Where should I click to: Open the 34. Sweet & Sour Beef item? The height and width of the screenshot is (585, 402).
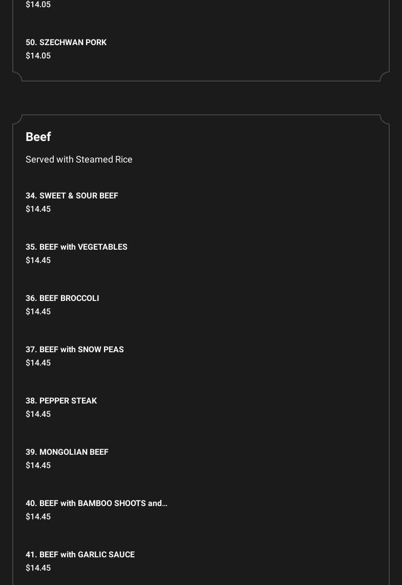72,196
